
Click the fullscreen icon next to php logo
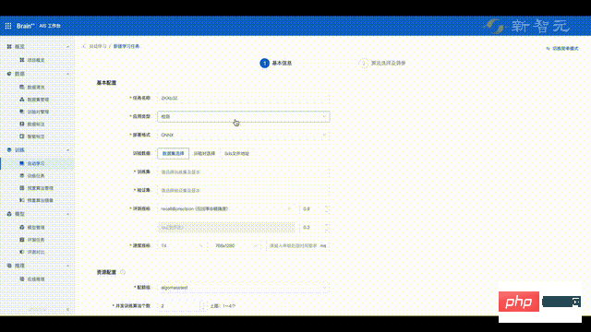tap(576, 302)
